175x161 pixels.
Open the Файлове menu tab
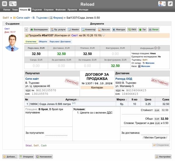(60, 10)
